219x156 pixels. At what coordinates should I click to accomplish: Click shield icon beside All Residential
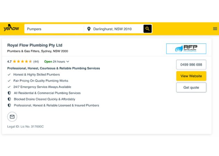coord(9,93)
